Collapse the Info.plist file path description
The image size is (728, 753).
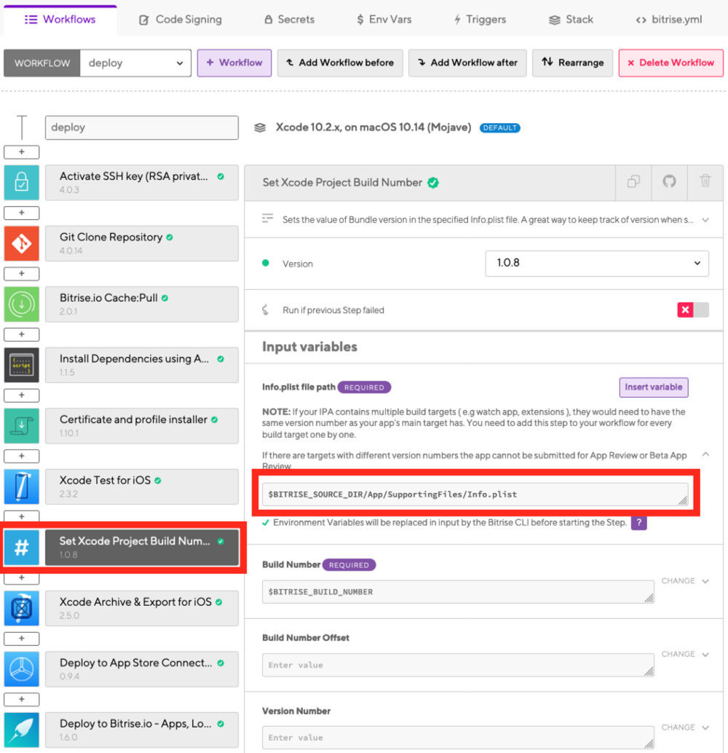click(705, 454)
